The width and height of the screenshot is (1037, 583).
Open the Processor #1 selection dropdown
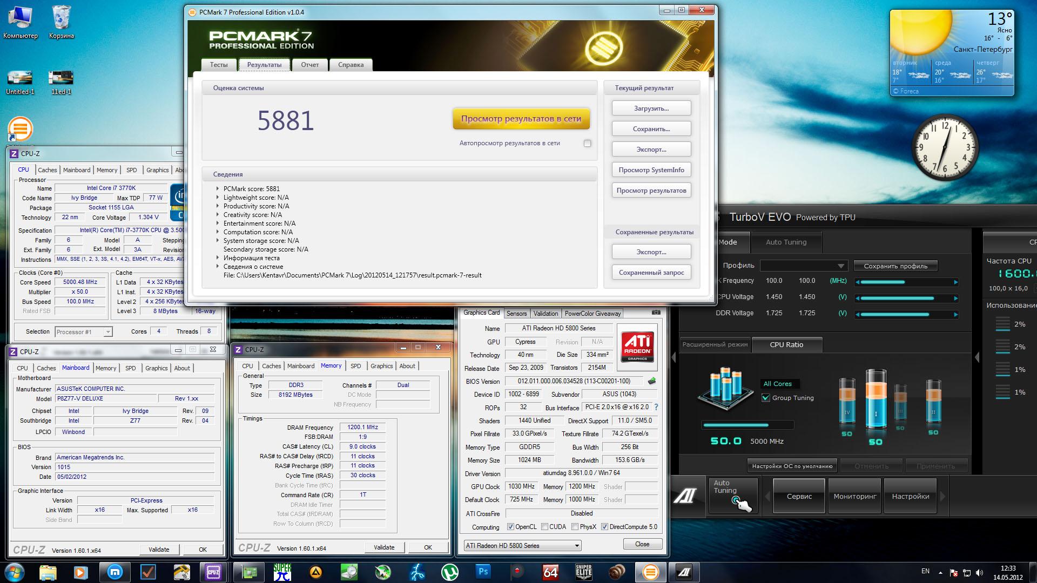point(84,331)
